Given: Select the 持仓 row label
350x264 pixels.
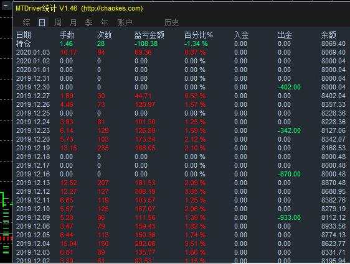Looking at the screenshot, I should (x=23, y=43).
